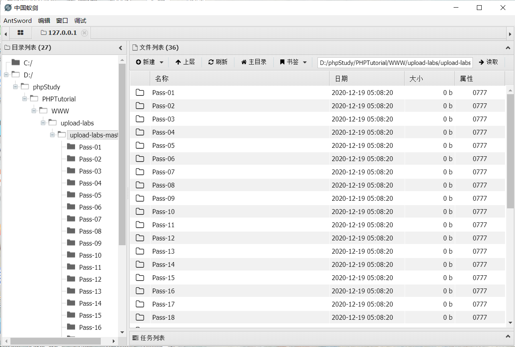The width and height of the screenshot is (515, 347).
Task: Collapse the directory list panel
Action: tap(120, 48)
